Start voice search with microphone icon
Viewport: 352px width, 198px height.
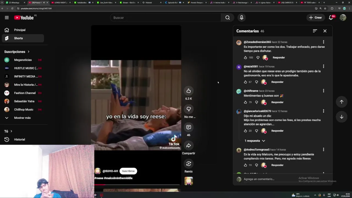(241, 18)
